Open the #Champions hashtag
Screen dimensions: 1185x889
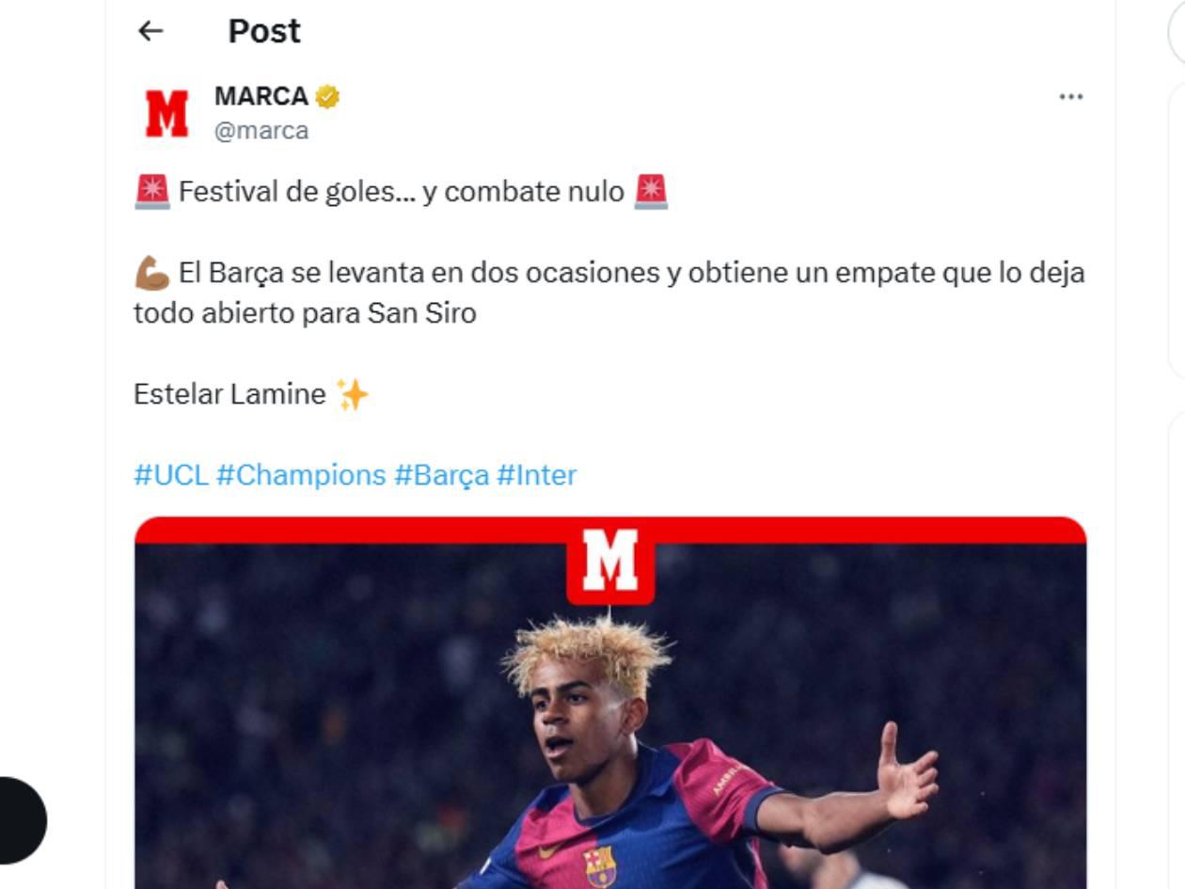[301, 475]
